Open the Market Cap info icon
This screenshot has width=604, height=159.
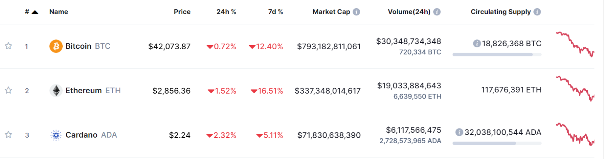coord(356,12)
